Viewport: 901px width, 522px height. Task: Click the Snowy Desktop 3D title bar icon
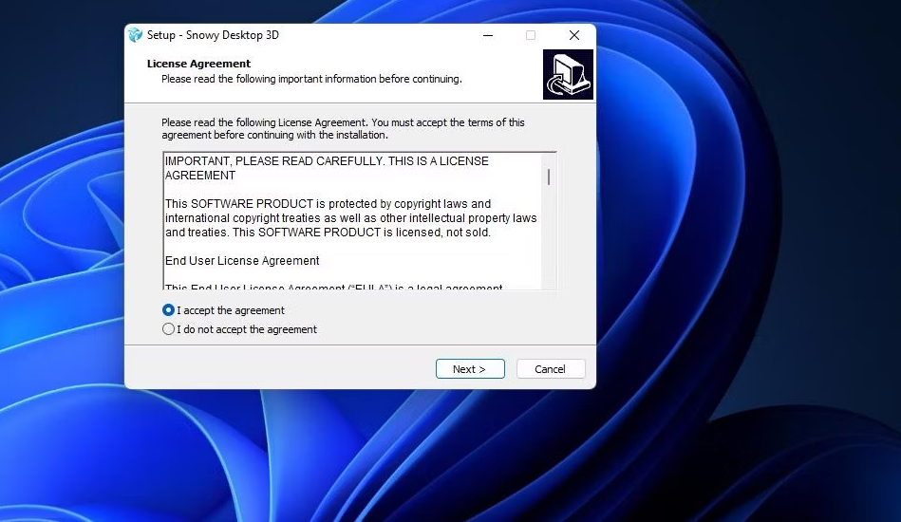[135, 35]
